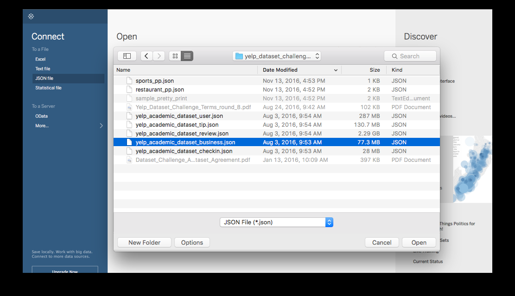This screenshot has width=515, height=296.
Task: Click PDF icon of Yelp_Dataset_Challenge_Terms_round_8.pdf
Action: coord(129,107)
